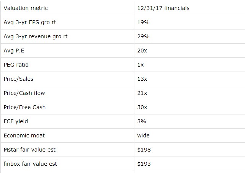Screen dimensions: 245x173
Task: Click the $193 finbox fair value
Action: point(144,164)
